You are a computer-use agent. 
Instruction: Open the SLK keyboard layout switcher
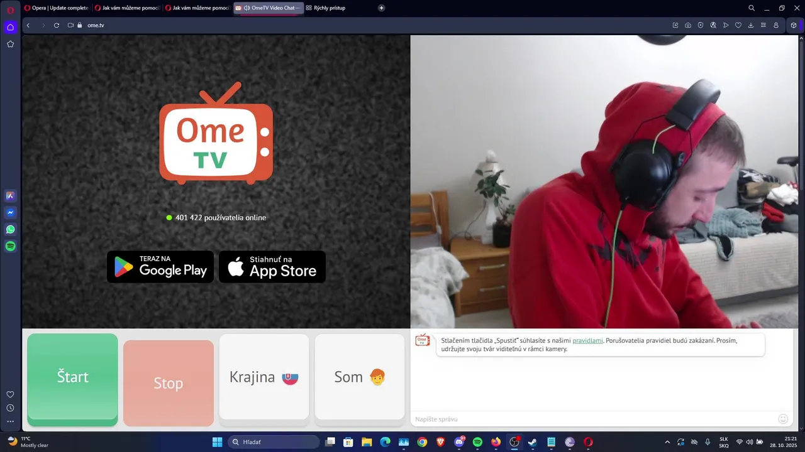click(724, 442)
